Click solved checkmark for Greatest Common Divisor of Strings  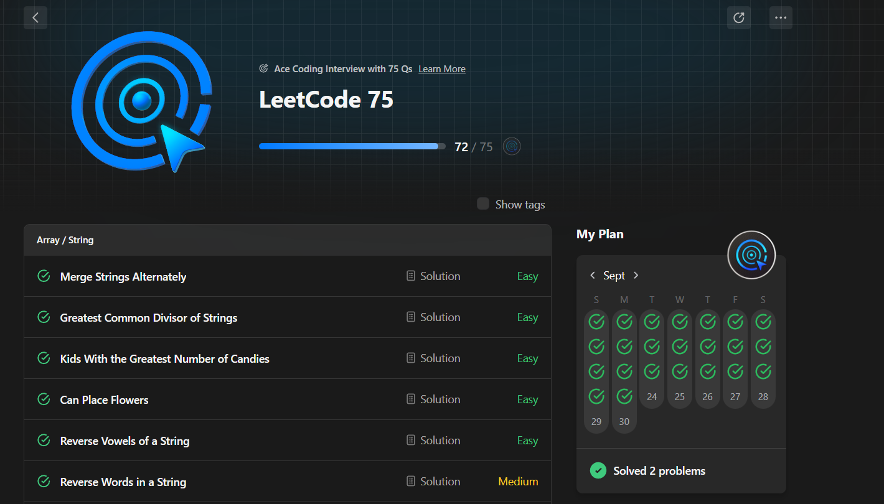coord(44,317)
